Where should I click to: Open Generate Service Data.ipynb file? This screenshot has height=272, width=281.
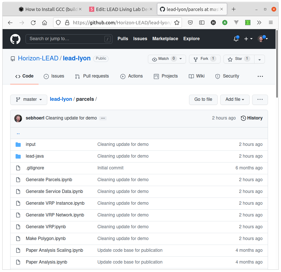[54, 191]
